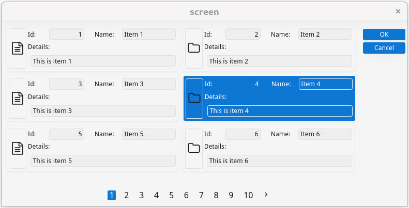This screenshot has height=208, width=409.
Task: Click the 'Details:' label in Item 1 card
Action: pos(39,47)
